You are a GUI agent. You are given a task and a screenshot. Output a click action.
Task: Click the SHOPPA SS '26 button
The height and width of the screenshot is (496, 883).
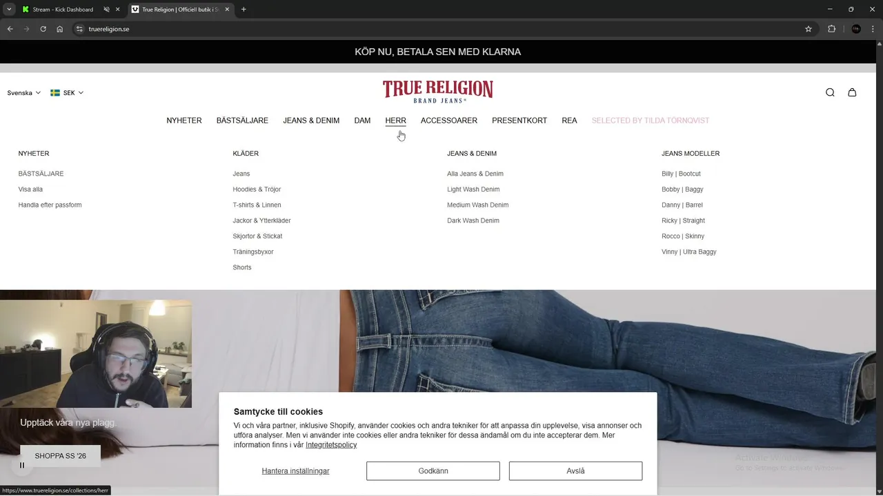pos(60,456)
